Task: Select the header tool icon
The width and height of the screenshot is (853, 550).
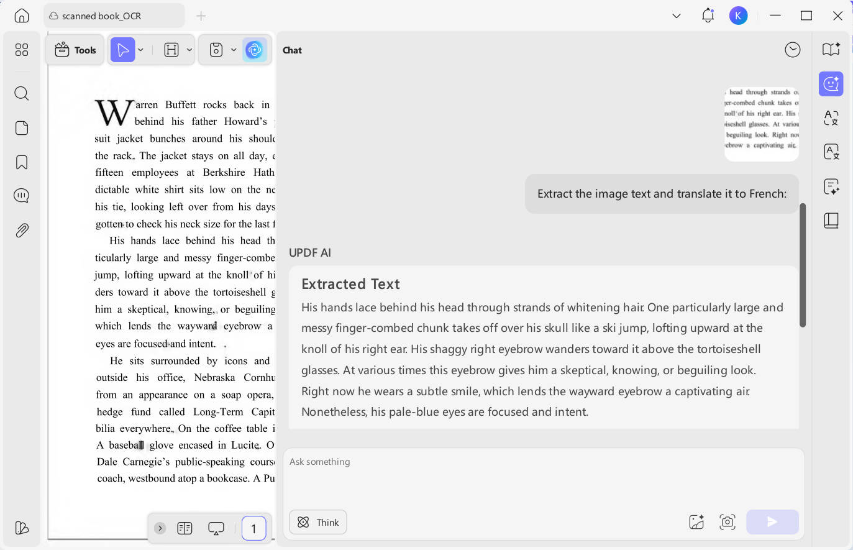Action: tap(171, 50)
